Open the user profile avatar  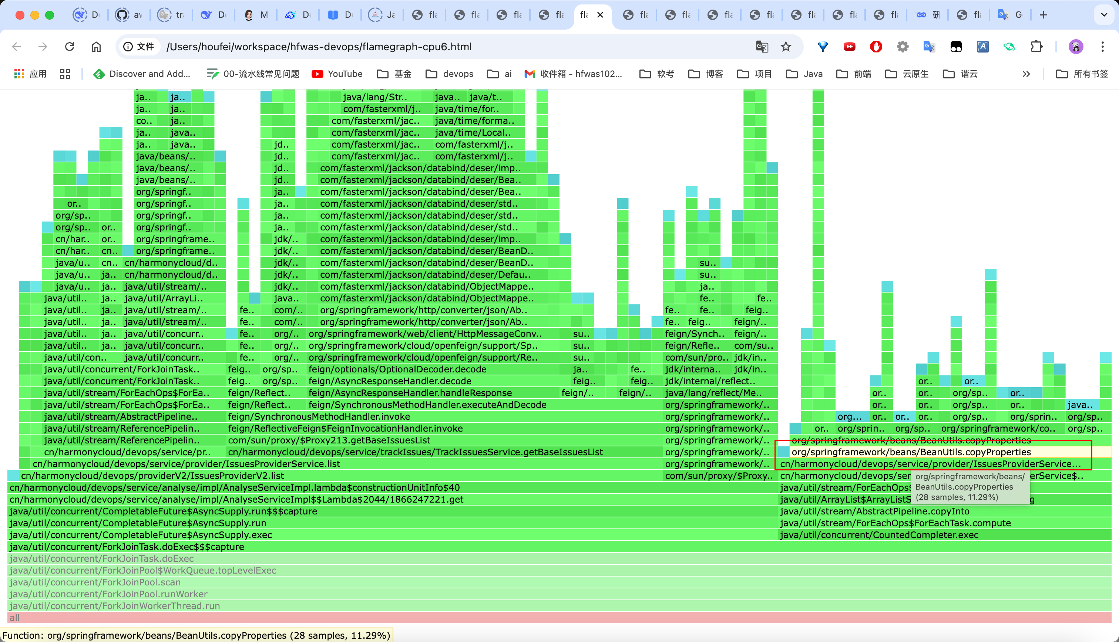pyautogui.click(x=1076, y=47)
